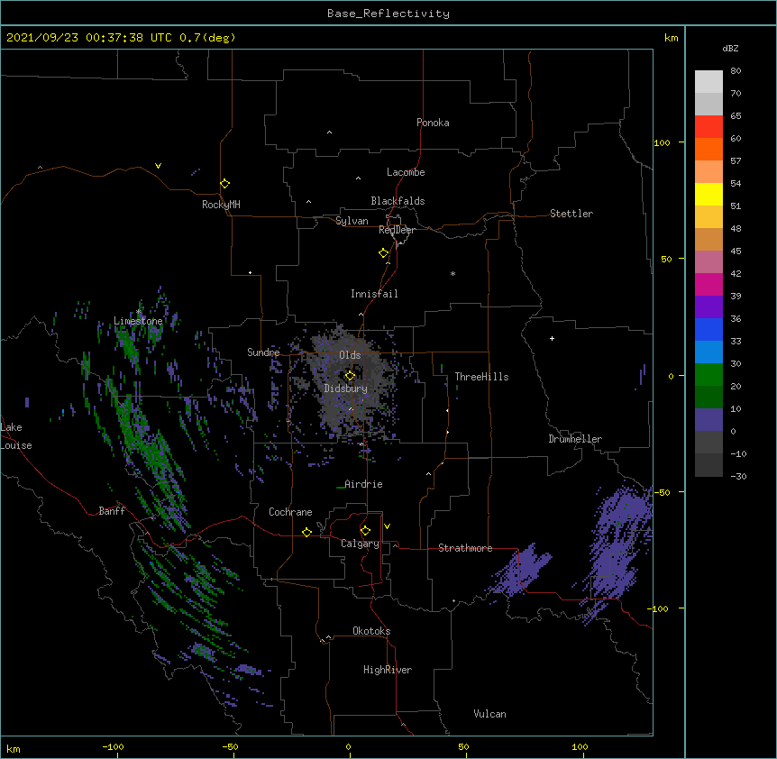Image resolution: width=777 pixels, height=759 pixels.
Task: Click the Strathmore label
Action: pyautogui.click(x=465, y=548)
